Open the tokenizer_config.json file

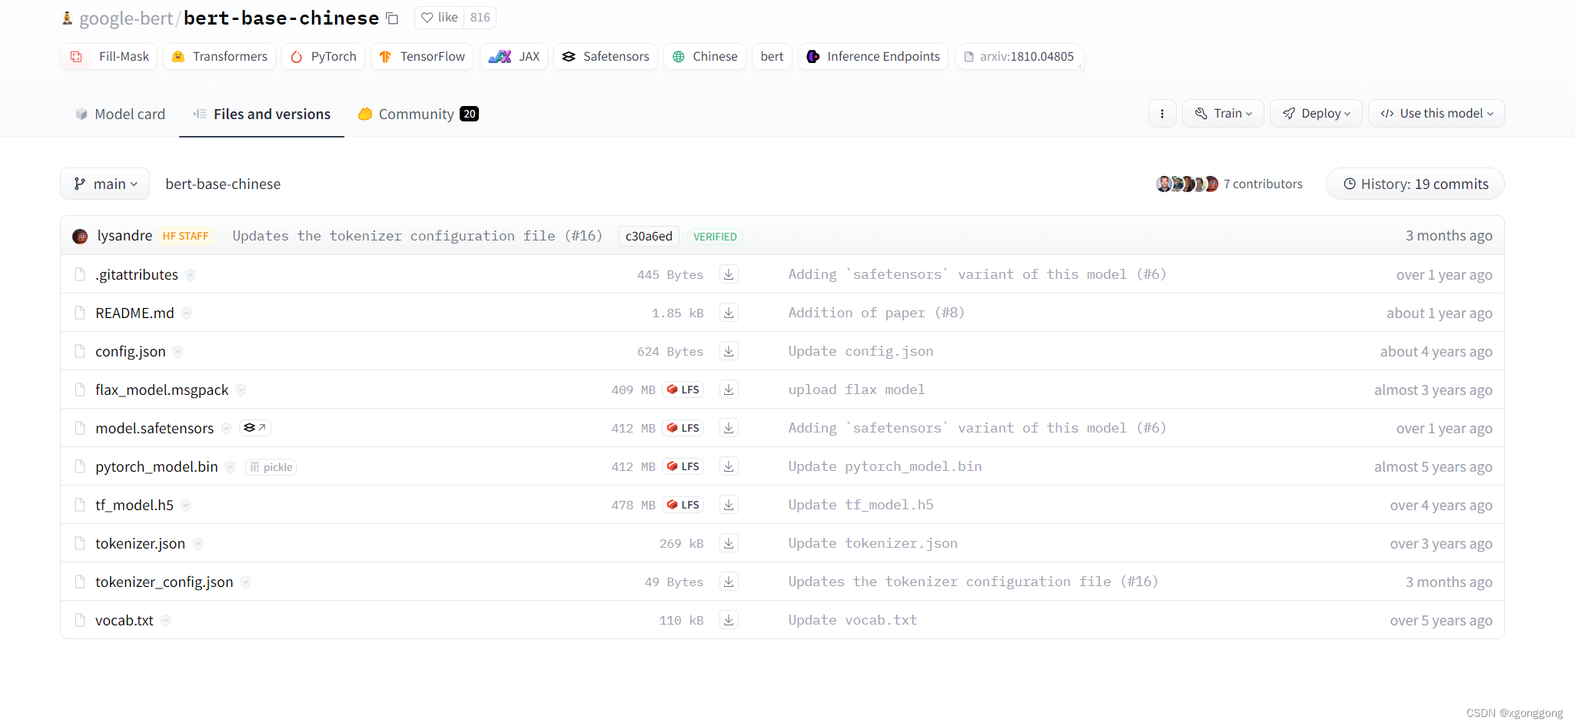pos(164,582)
